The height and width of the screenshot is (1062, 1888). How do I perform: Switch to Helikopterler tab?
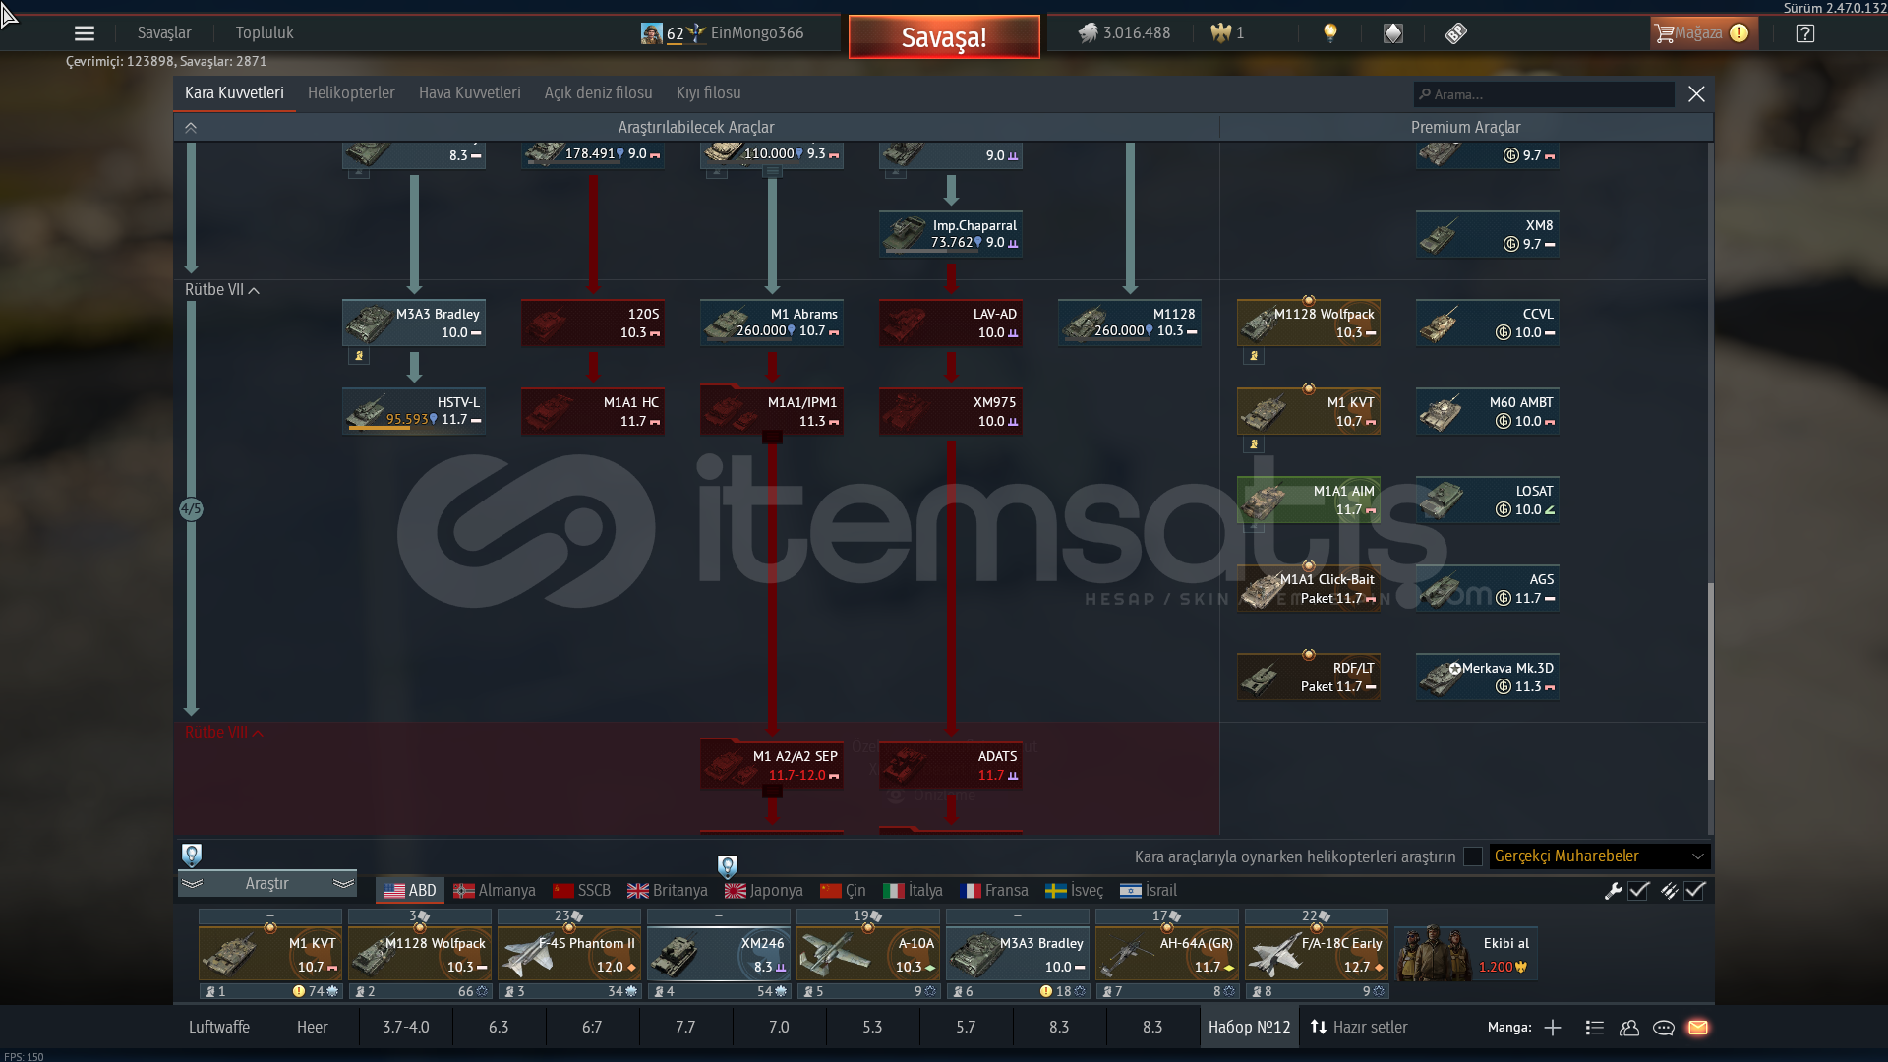click(x=351, y=92)
